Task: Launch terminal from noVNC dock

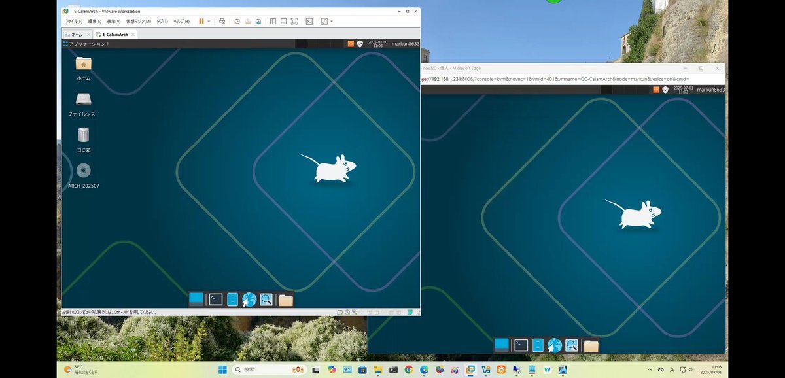Action: (521, 345)
